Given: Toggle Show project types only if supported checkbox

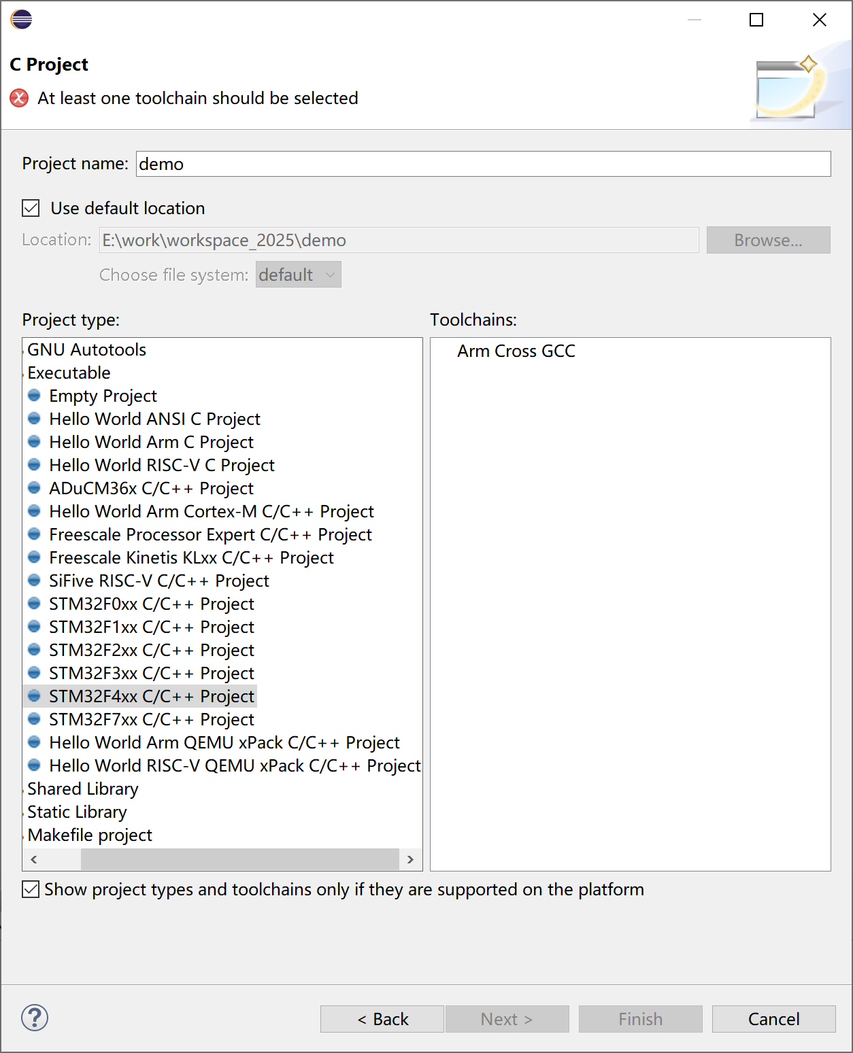Looking at the screenshot, I should (31, 889).
